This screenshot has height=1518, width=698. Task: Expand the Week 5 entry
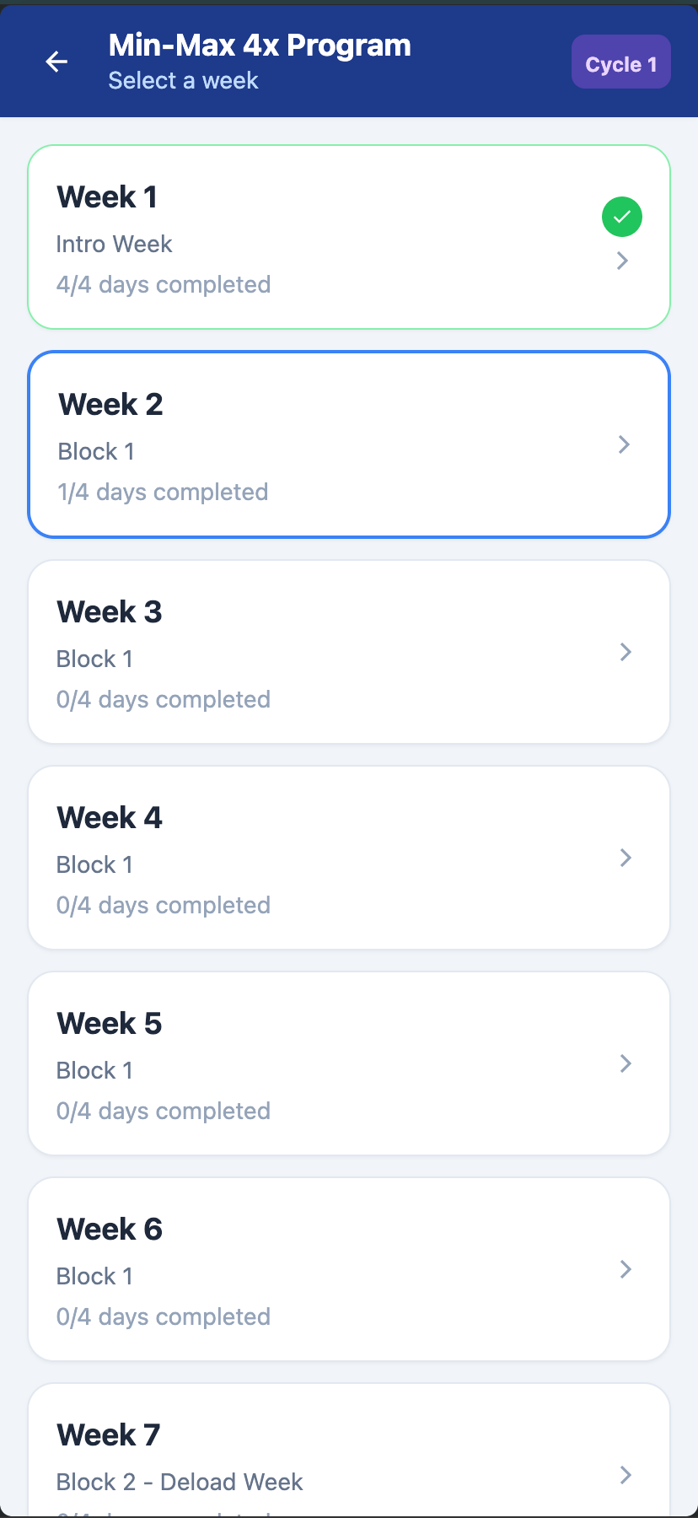click(349, 1063)
